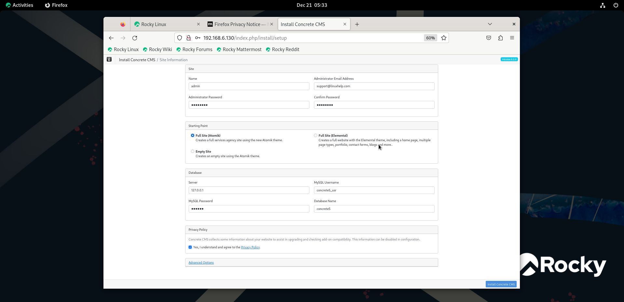The height and width of the screenshot is (302, 624).
Task: Select Full Site (Elemental) radio option
Action: (316, 135)
